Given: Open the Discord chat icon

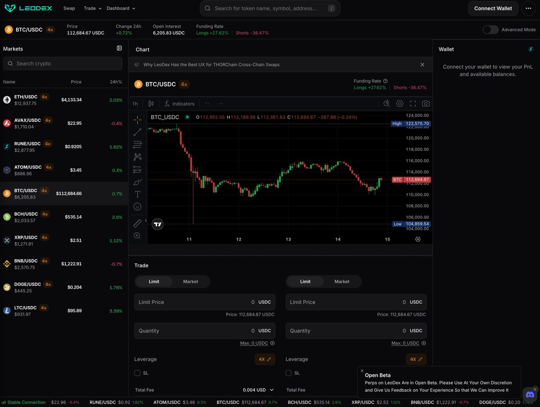Looking at the screenshot, I should pos(530,394).
